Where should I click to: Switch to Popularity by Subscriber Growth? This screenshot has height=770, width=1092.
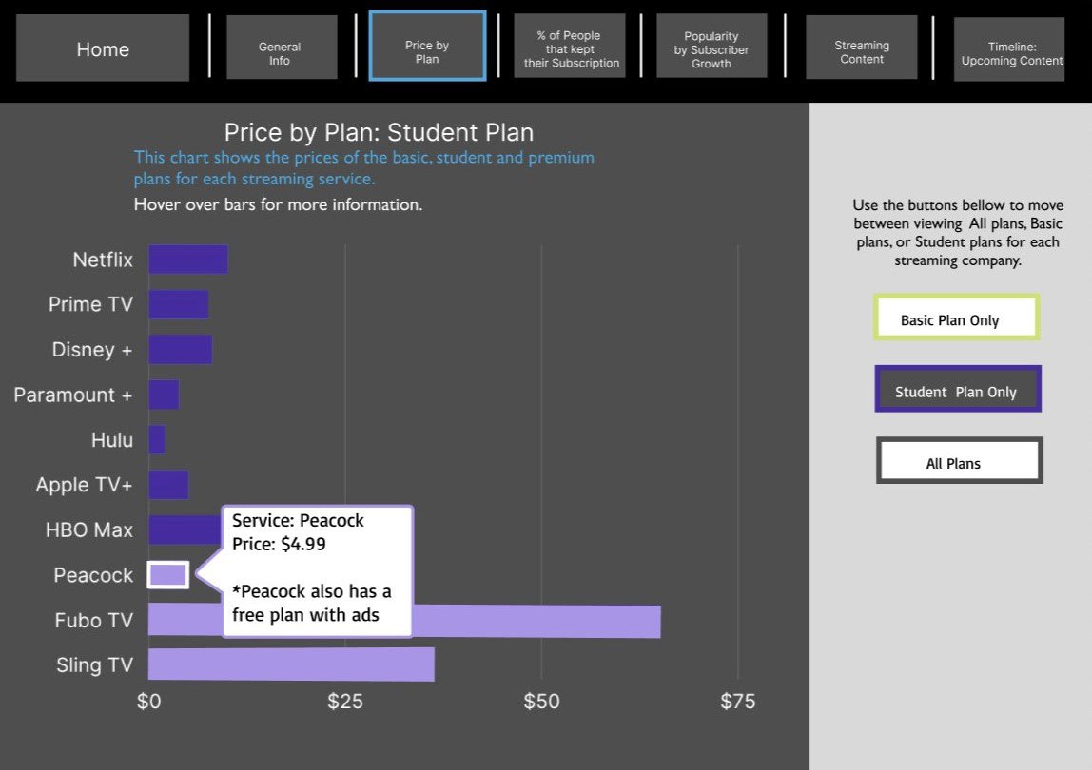pos(712,46)
